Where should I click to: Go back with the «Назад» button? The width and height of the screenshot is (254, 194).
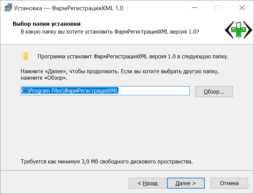tap(147, 183)
